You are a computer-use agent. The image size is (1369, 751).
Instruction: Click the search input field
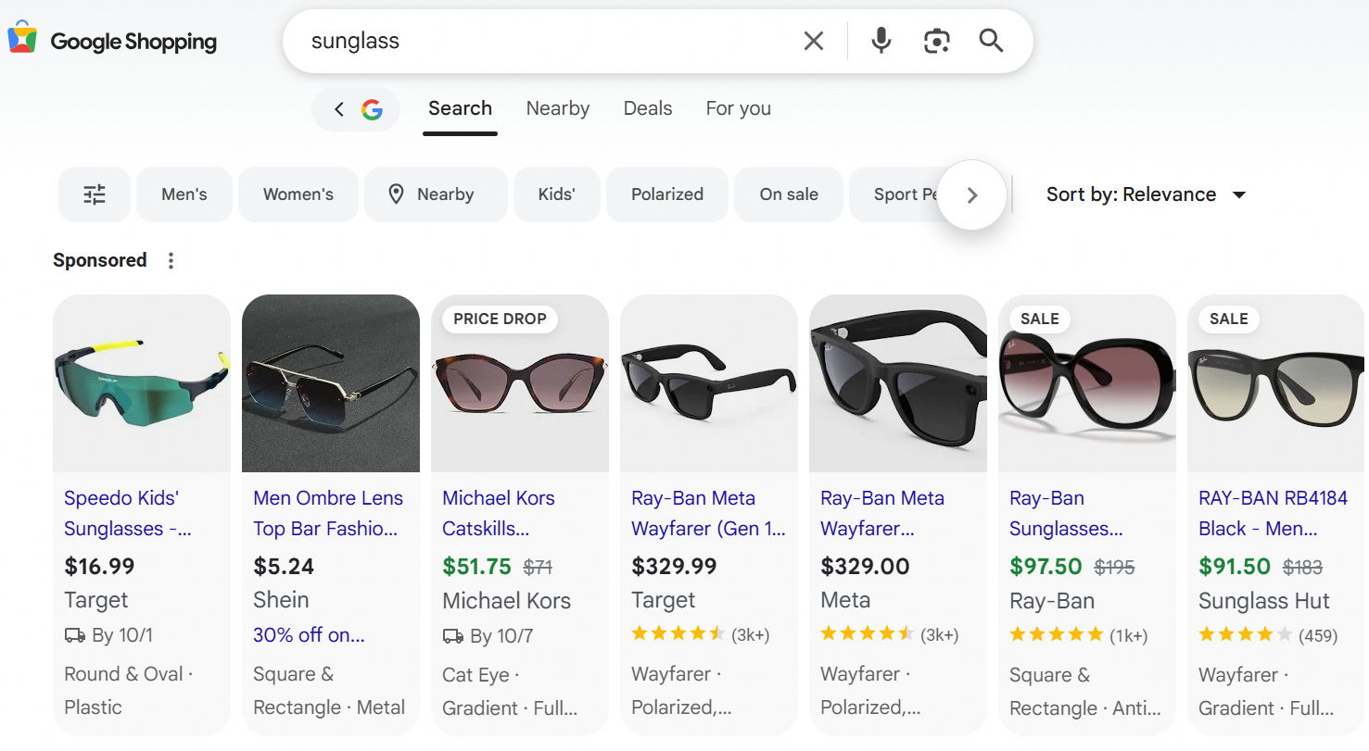(x=547, y=41)
